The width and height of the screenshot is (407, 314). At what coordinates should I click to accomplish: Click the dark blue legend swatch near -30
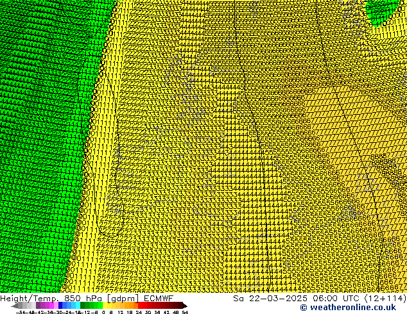point(60,306)
